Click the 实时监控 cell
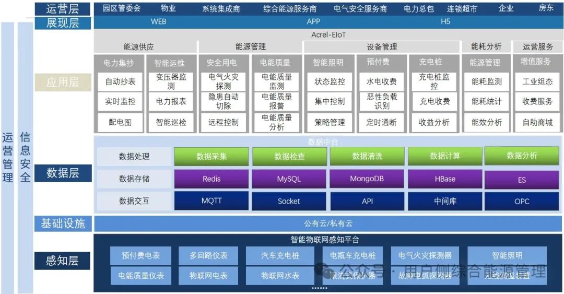Image resolution: width=564 pixels, height=294 pixels. click(x=120, y=101)
